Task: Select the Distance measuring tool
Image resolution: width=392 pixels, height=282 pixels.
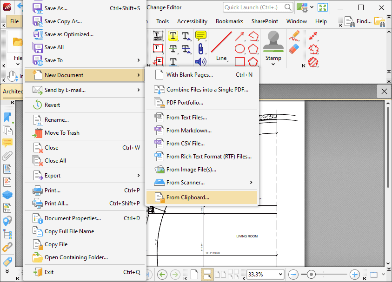Action: point(313,36)
